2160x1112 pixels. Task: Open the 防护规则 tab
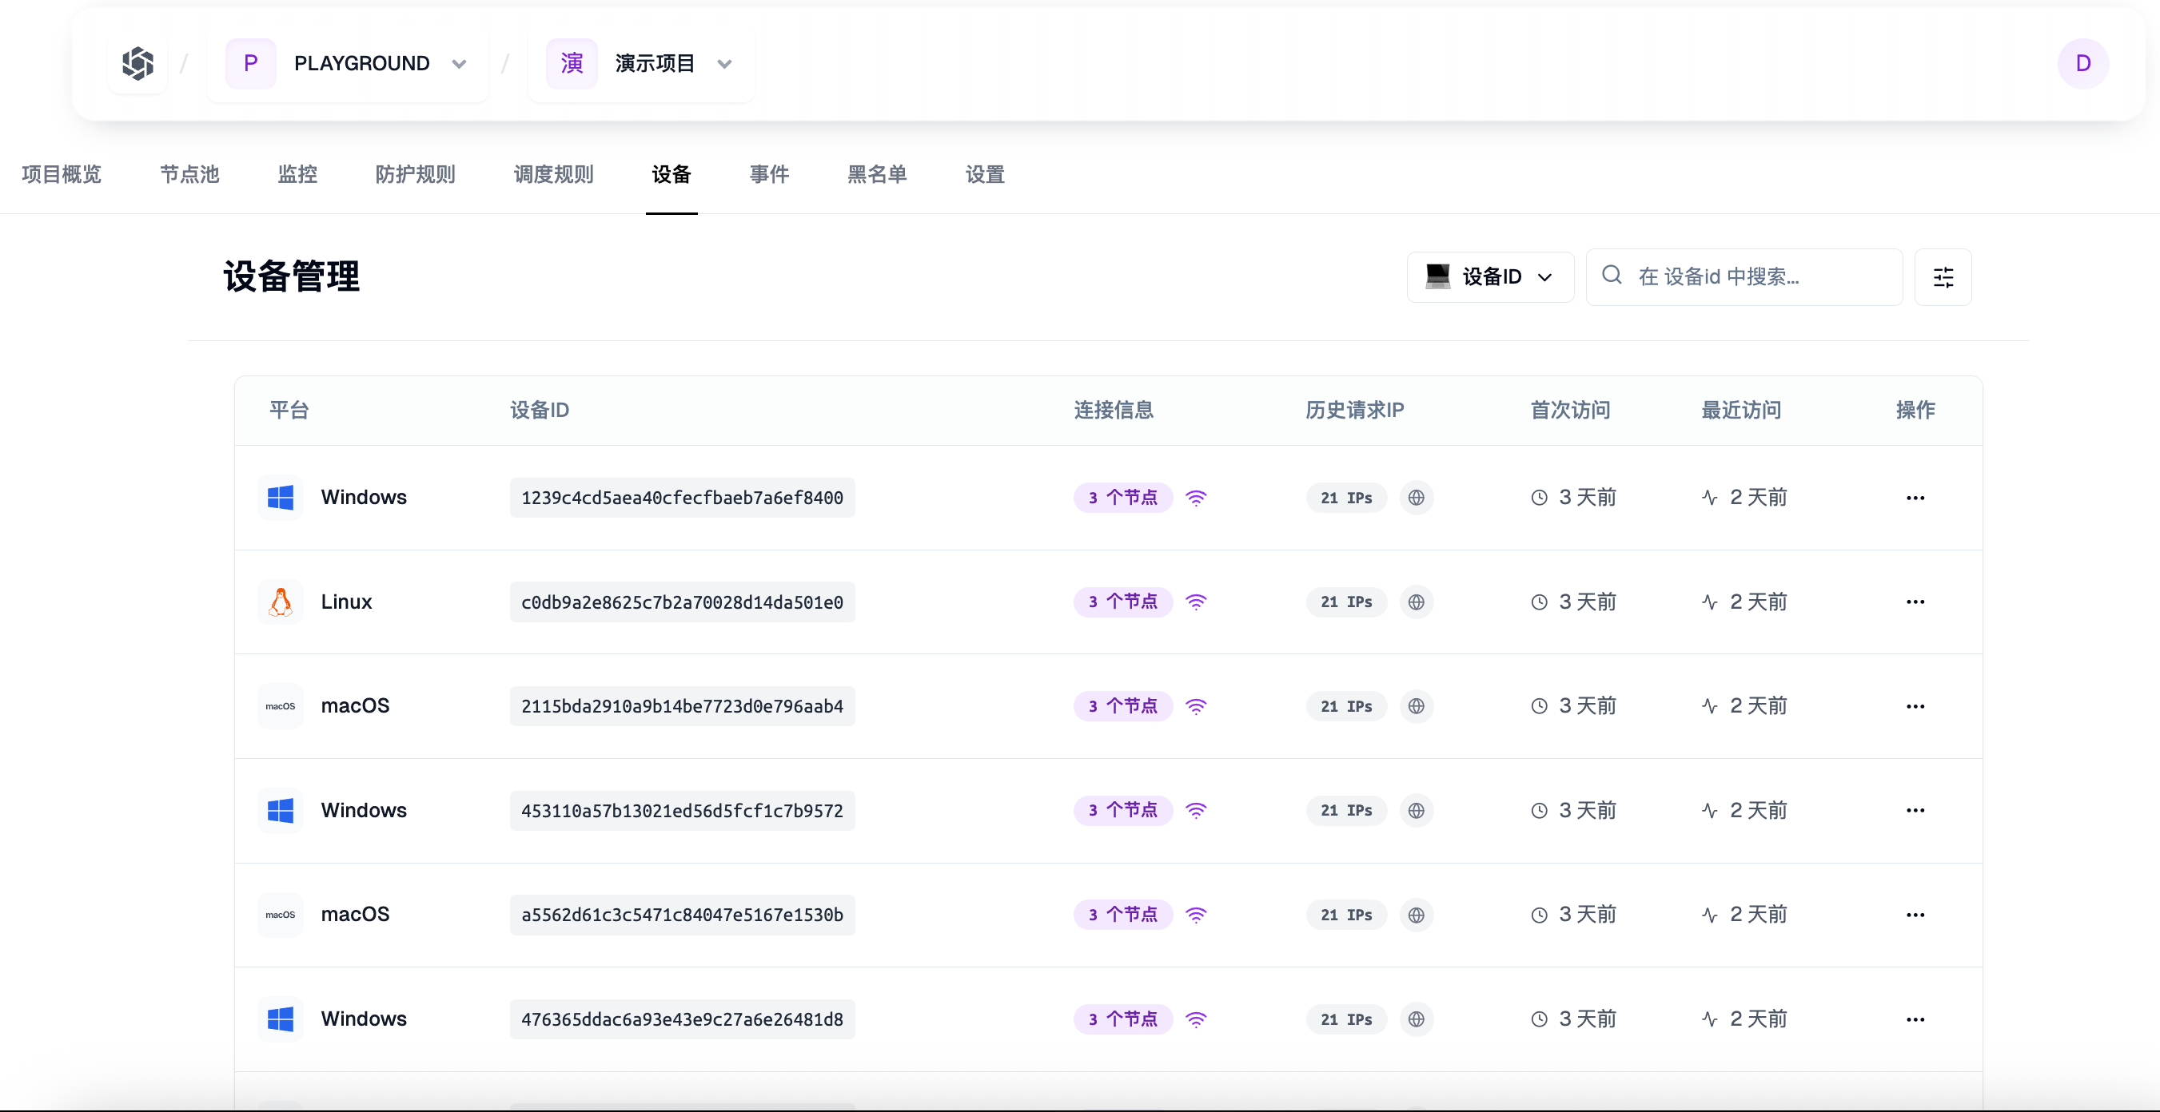tap(415, 174)
